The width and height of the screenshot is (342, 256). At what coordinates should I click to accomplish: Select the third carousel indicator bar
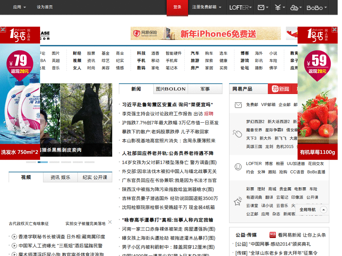pyautogui.click(x=54, y=162)
